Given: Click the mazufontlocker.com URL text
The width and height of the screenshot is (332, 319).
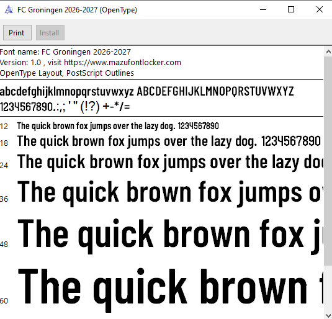Looking at the screenshot, I should (123, 63).
